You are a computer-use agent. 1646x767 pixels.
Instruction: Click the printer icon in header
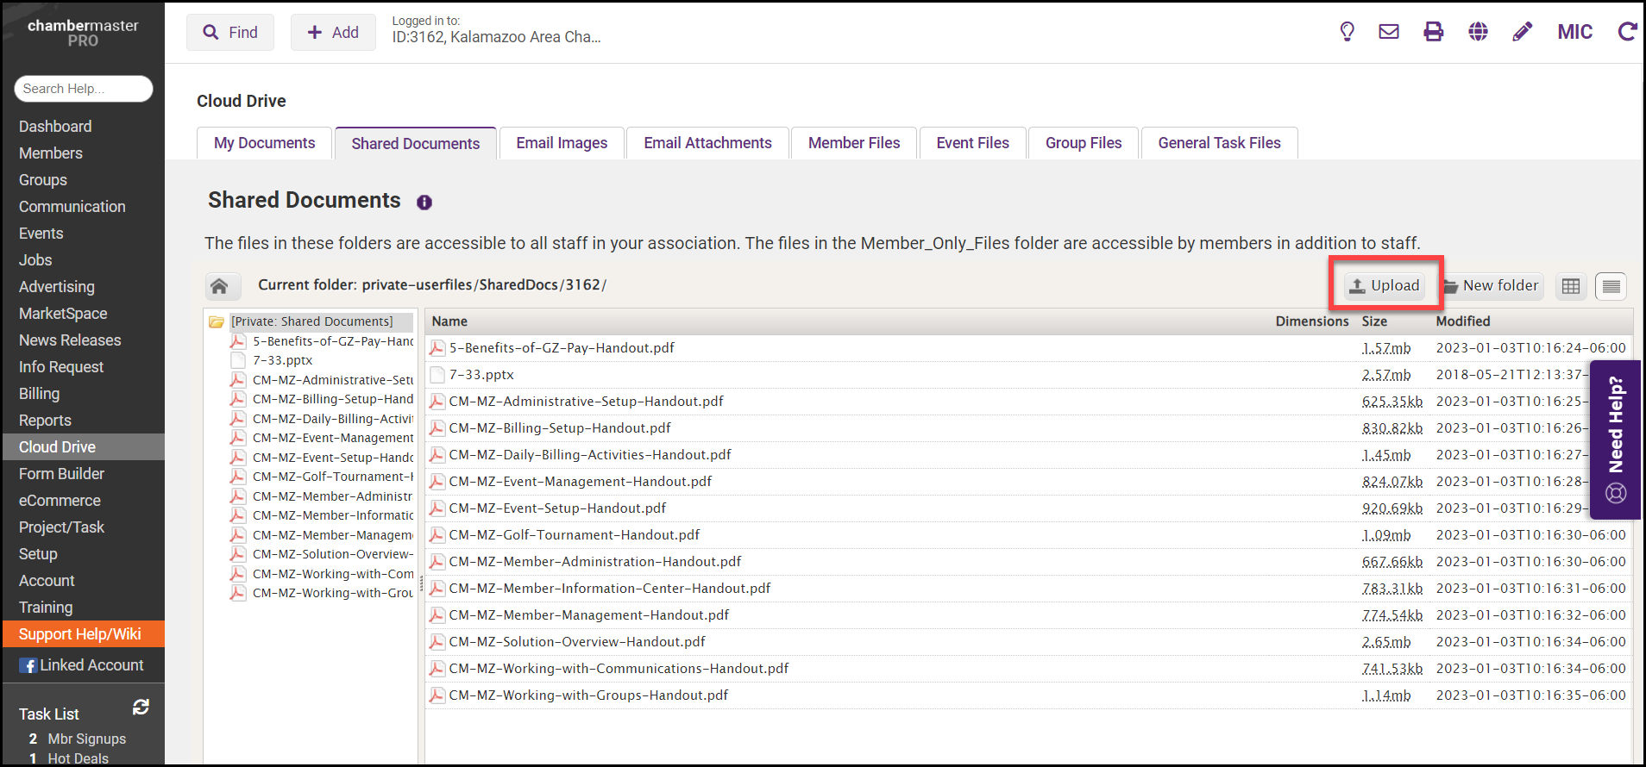click(1434, 32)
